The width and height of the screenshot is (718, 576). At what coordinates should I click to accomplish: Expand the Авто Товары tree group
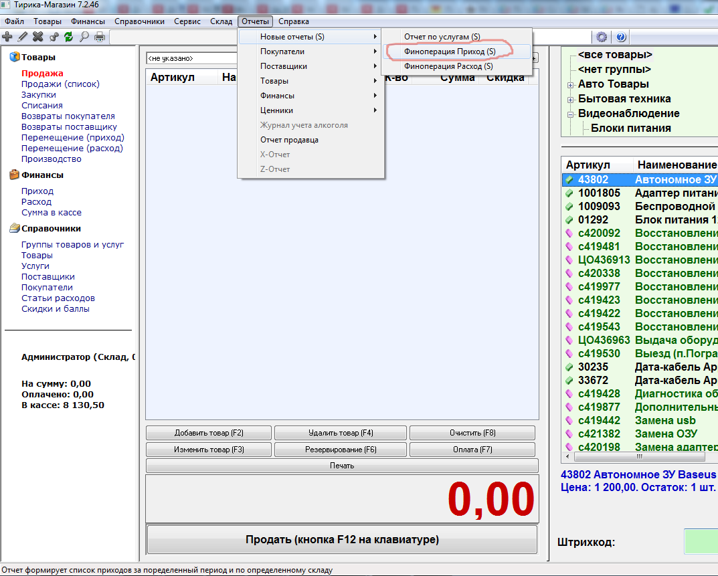(x=570, y=85)
